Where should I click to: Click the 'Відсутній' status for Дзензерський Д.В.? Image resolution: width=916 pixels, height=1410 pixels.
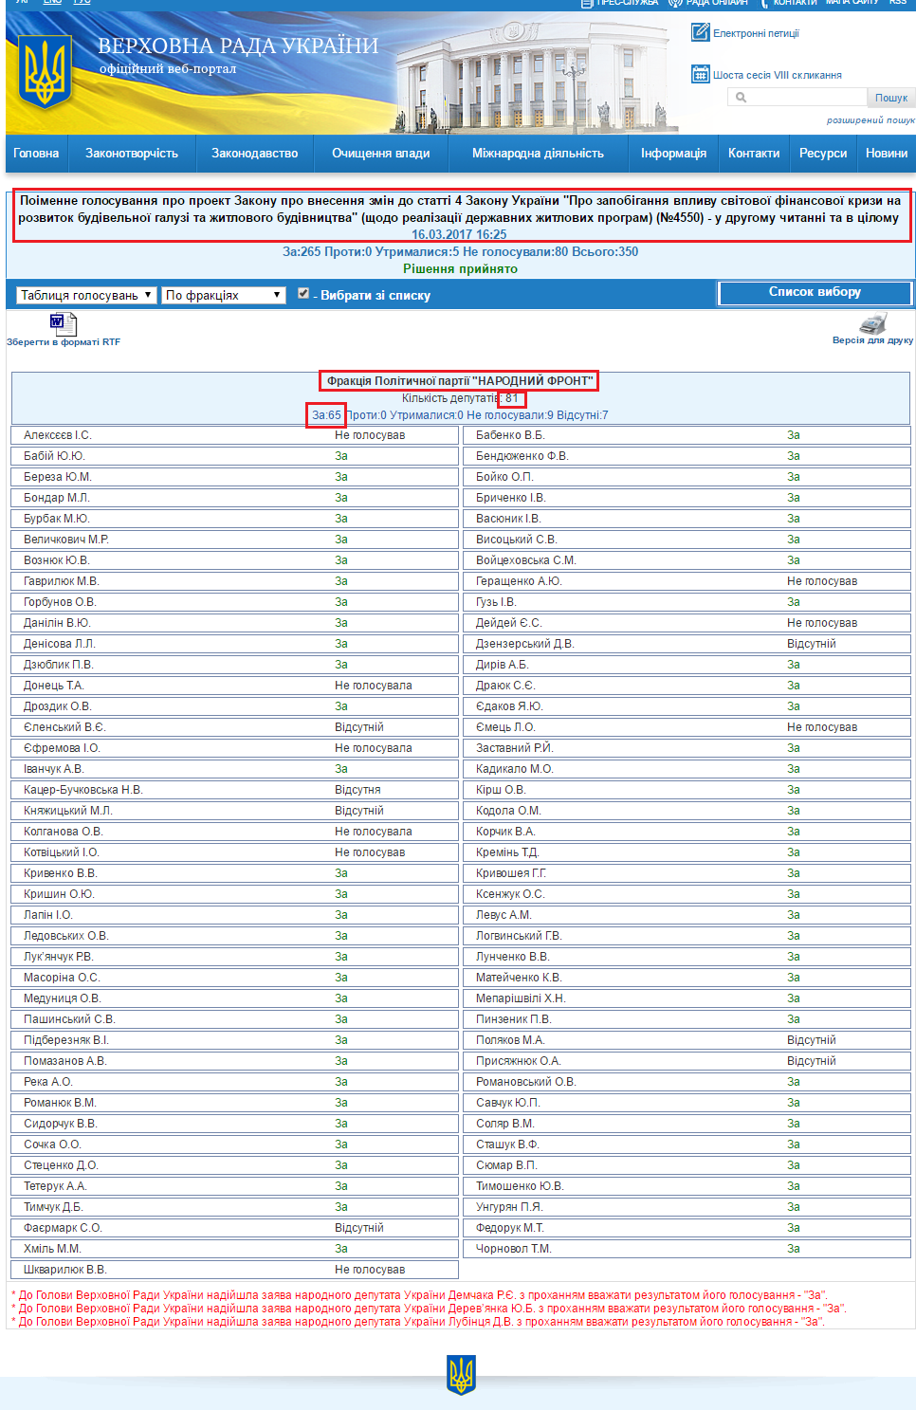click(x=812, y=644)
